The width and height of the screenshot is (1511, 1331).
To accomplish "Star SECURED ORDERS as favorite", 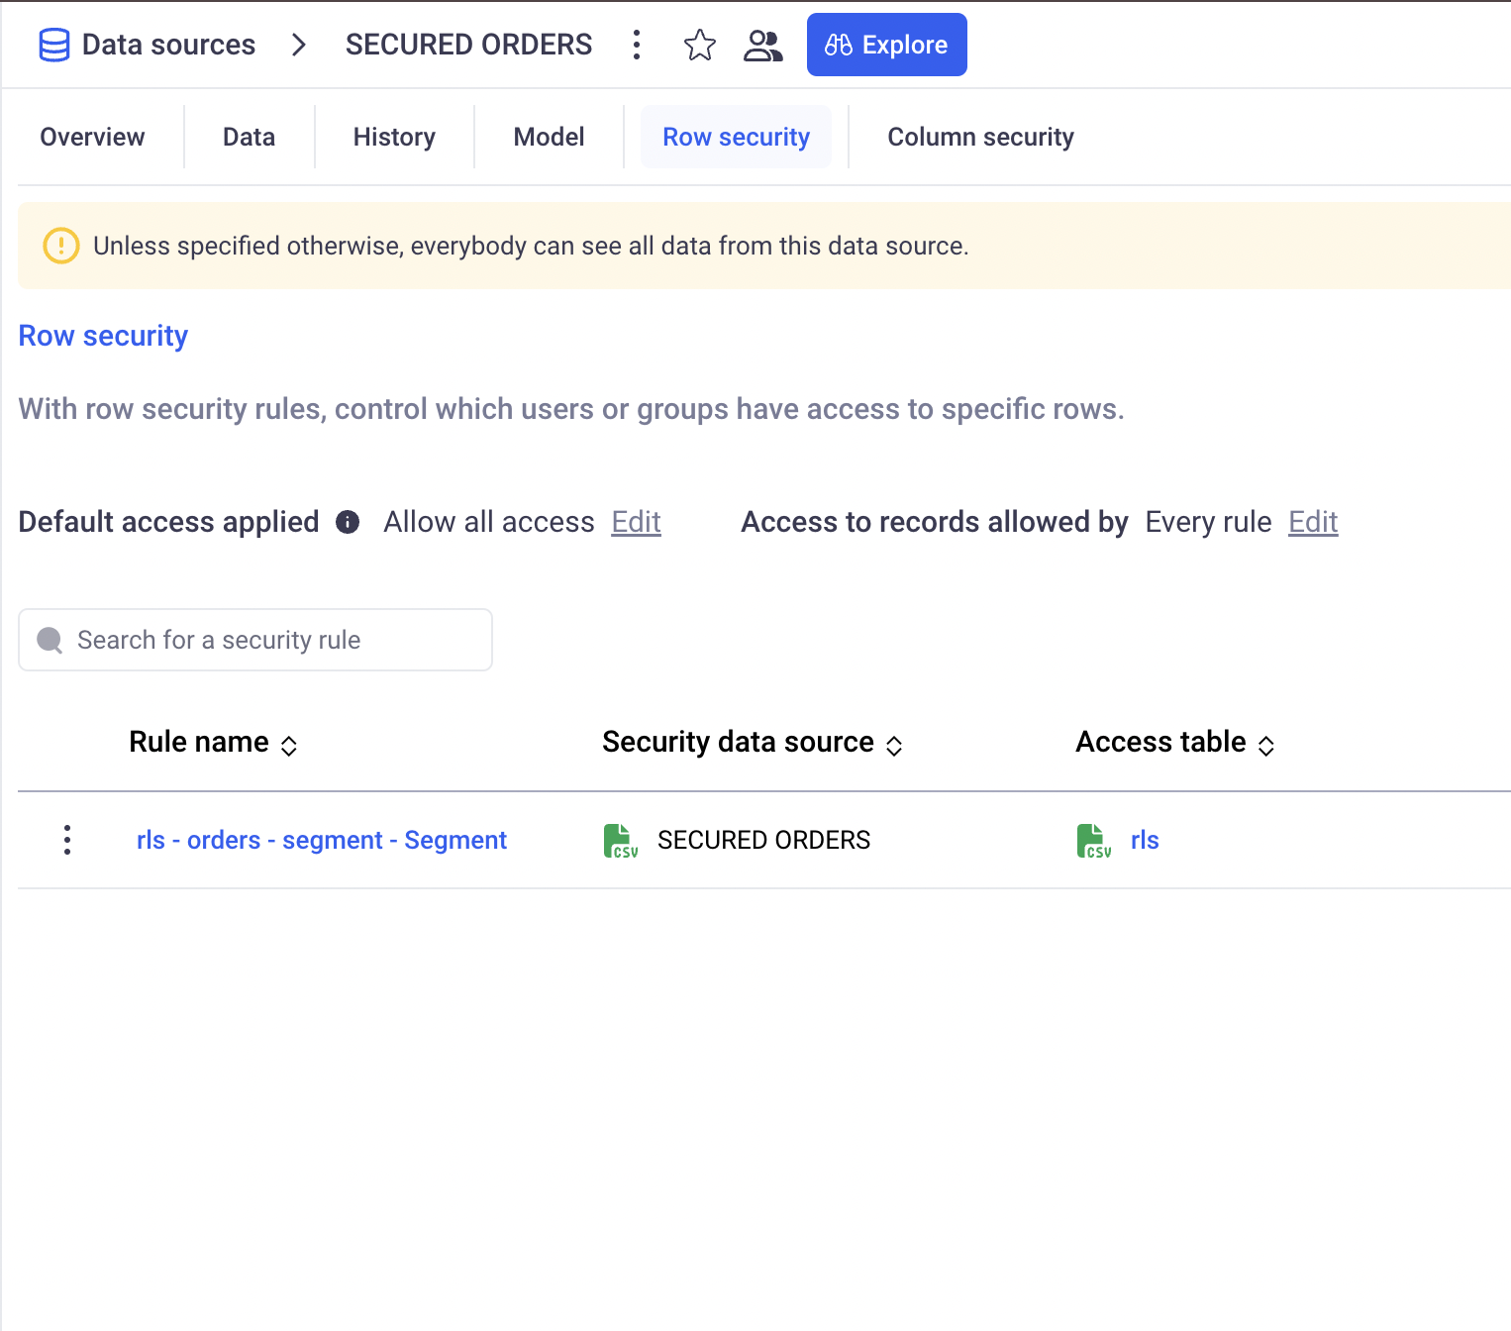I will tap(699, 45).
